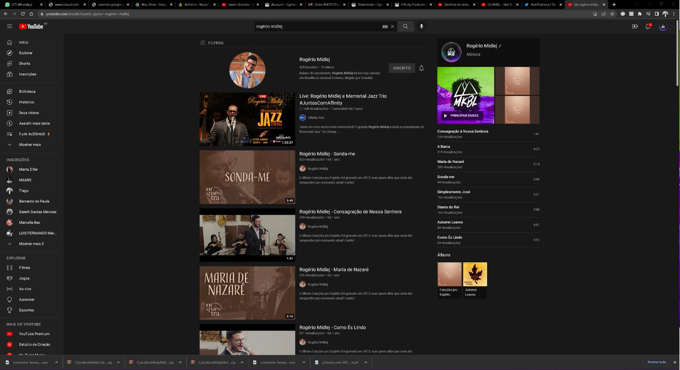680x370 pixels.
Task: Play track A Barca in the track list
Action: (x=488, y=149)
